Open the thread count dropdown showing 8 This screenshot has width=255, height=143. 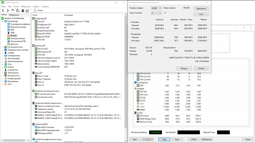(156, 13)
